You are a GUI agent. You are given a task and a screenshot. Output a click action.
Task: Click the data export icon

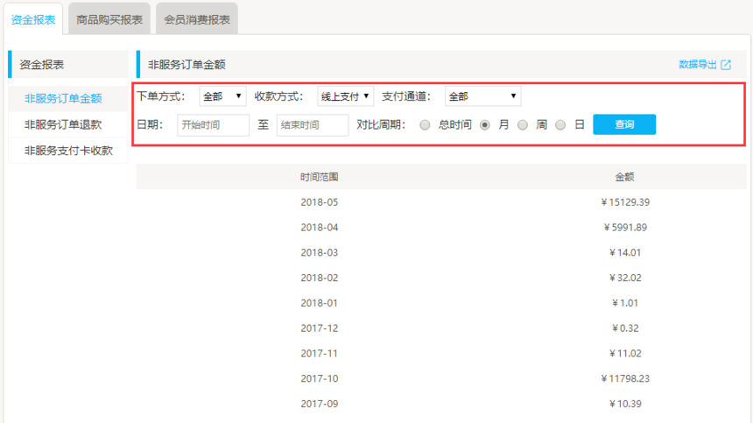(726, 65)
